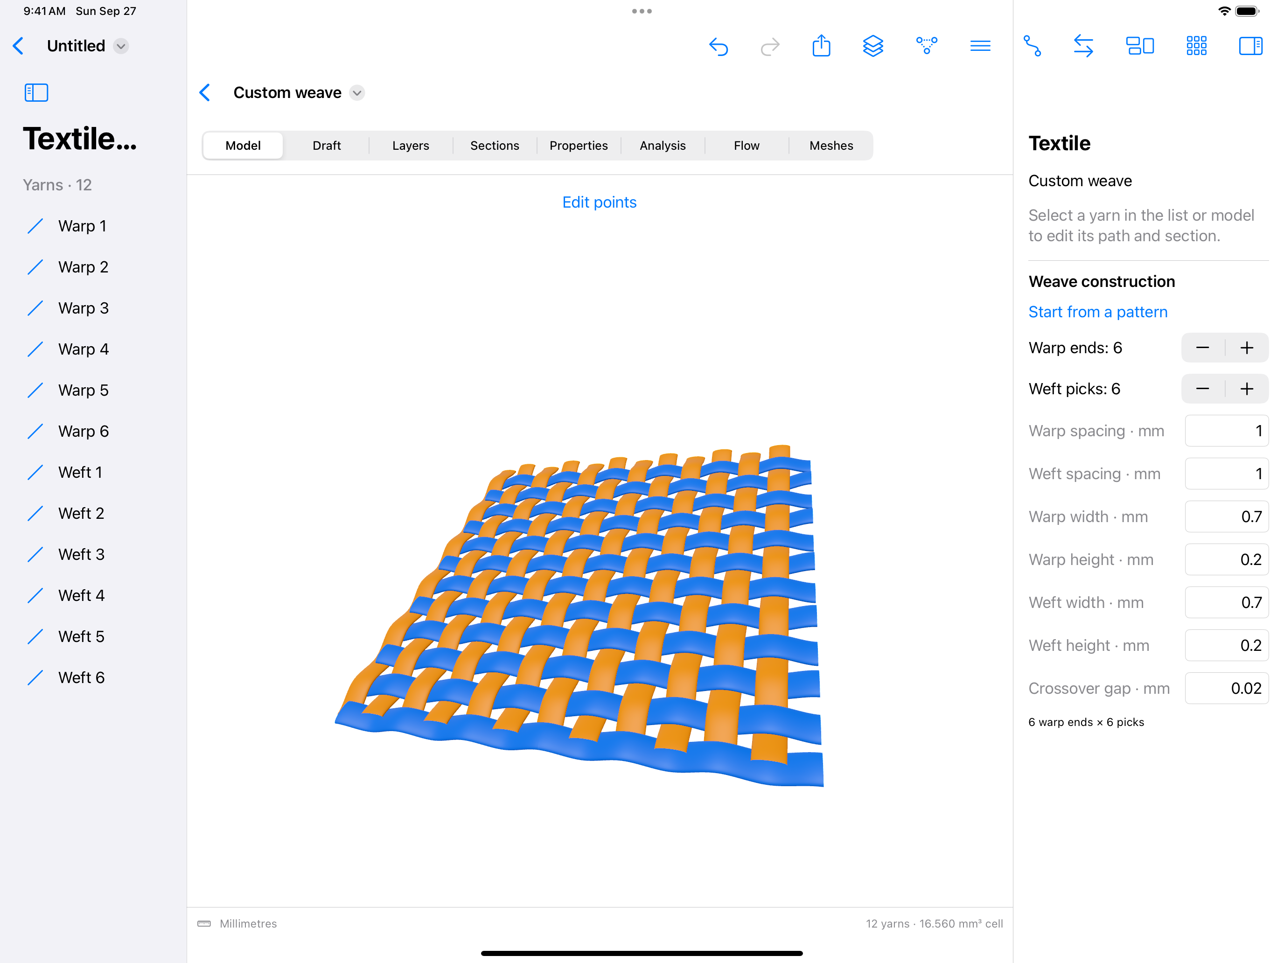Image resolution: width=1284 pixels, height=963 pixels.
Task: Switch to the Draft tab
Action: tap(326, 146)
